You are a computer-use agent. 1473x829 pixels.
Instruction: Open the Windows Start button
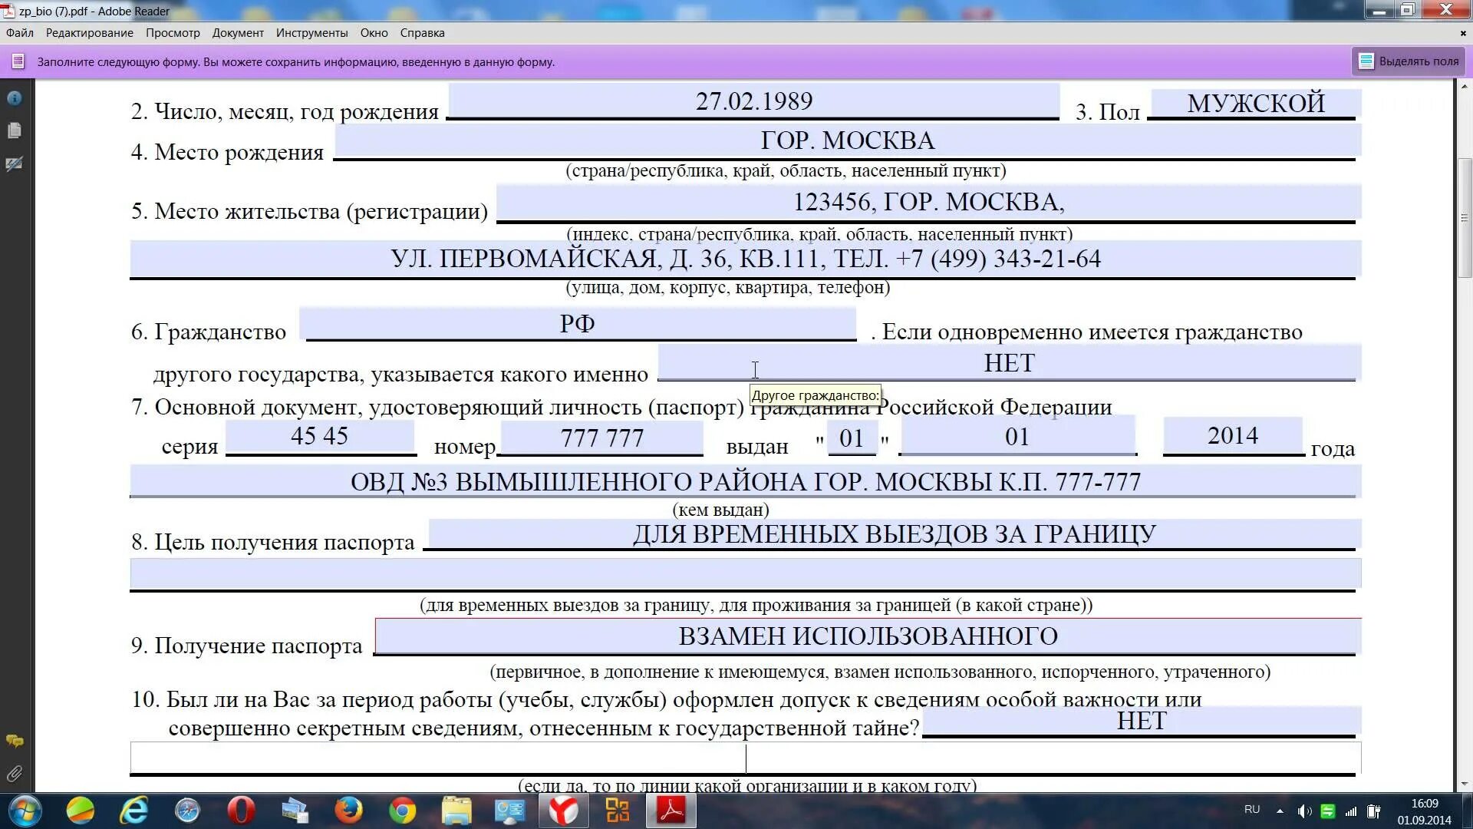click(x=25, y=811)
